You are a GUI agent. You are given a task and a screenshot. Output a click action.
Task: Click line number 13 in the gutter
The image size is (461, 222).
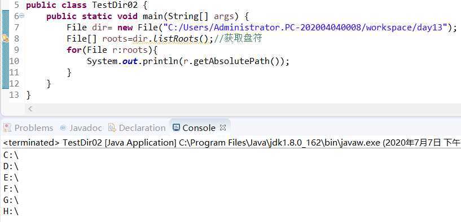(14, 95)
